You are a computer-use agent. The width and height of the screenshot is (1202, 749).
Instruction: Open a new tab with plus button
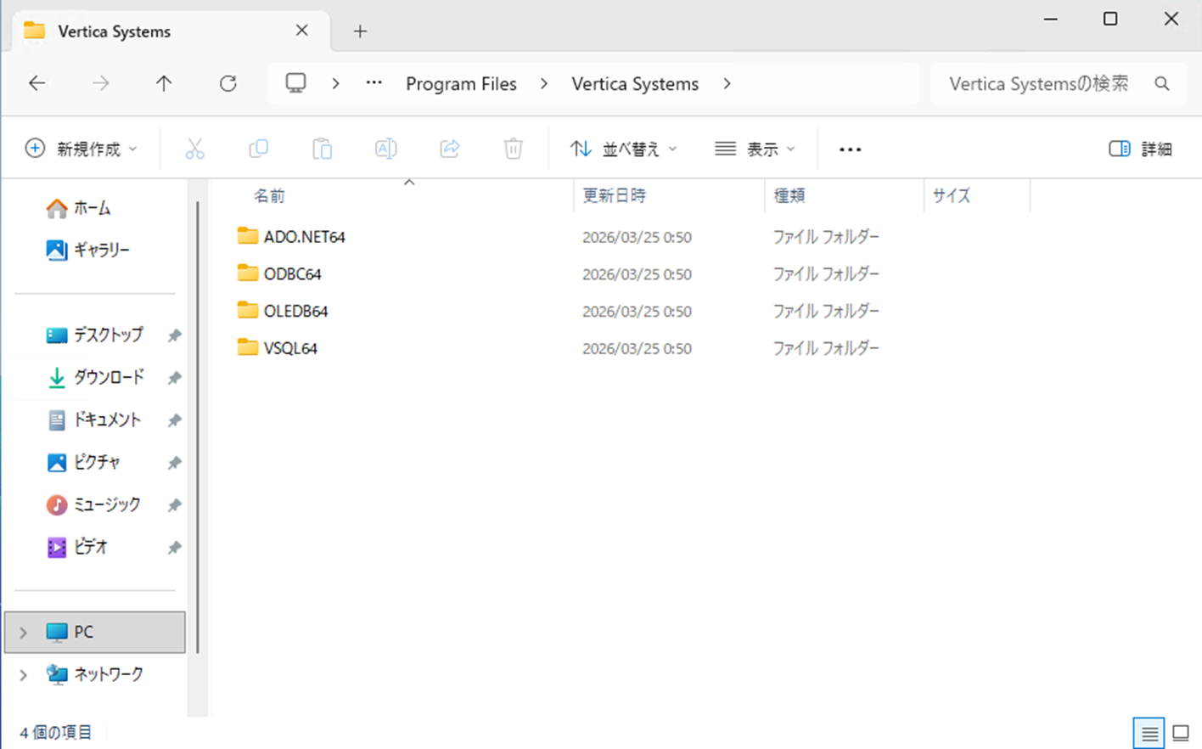click(360, 31)
